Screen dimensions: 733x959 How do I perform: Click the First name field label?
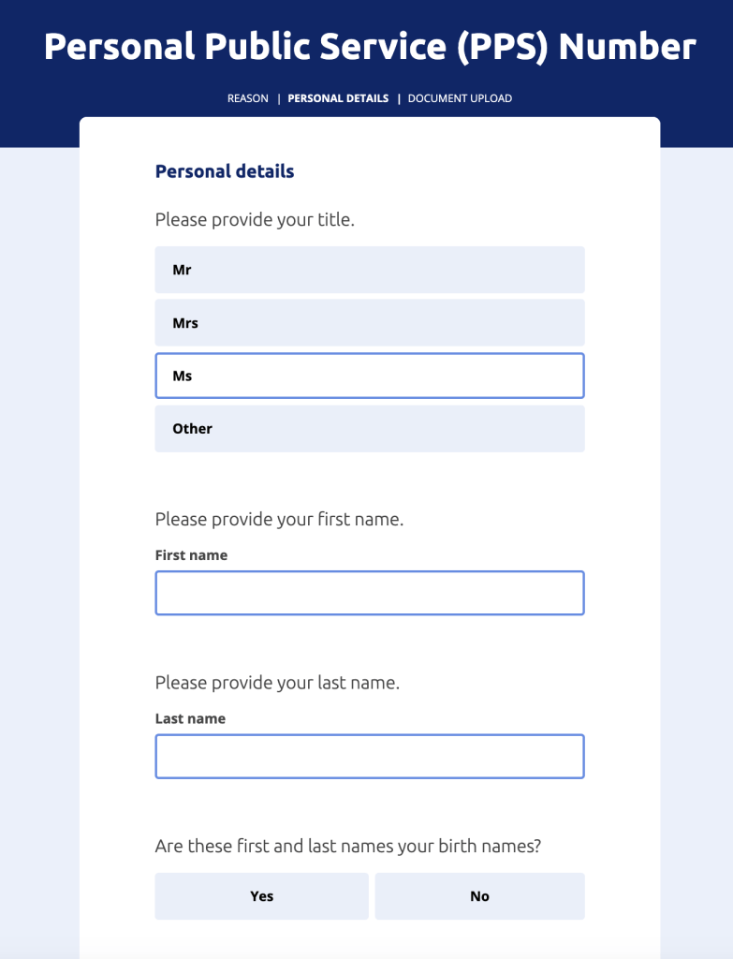(190, 554)
